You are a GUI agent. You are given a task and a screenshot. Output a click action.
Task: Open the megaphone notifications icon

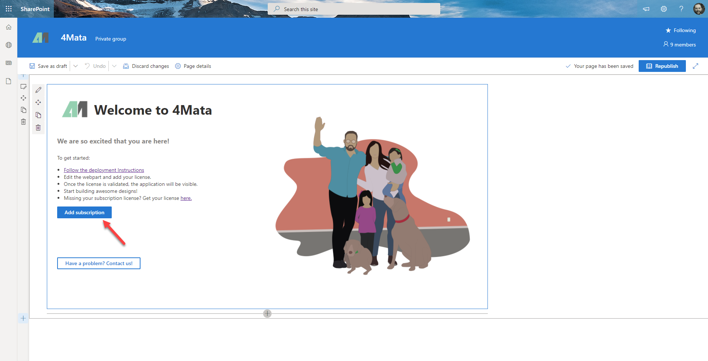pos(646,9)
